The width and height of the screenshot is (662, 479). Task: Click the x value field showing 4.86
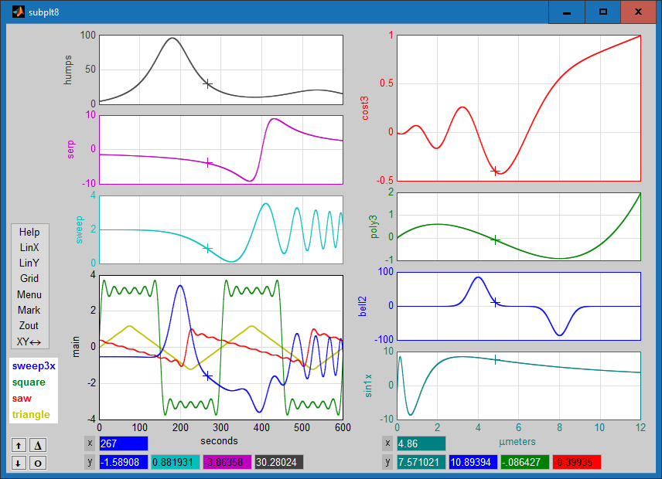421,443
